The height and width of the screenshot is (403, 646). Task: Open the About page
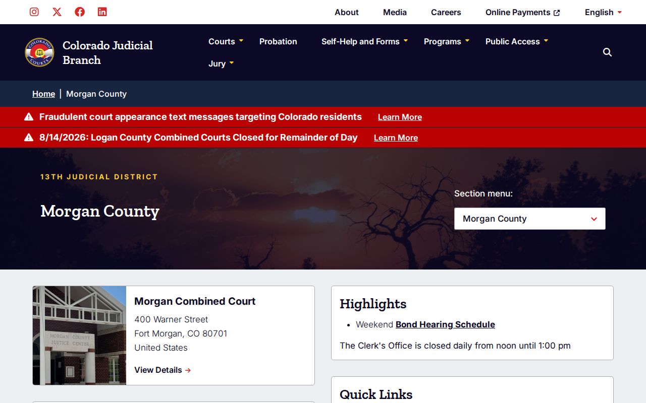tap(347, 12)
